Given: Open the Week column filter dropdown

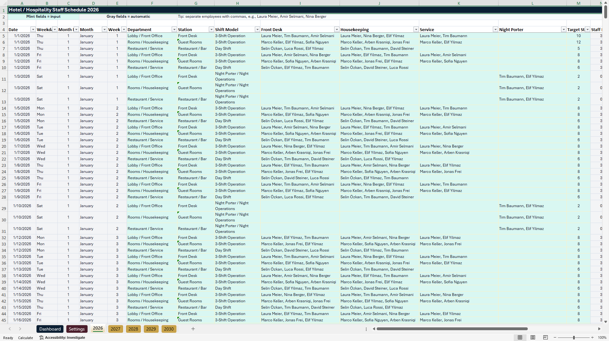Looking at the screenshot, I should [x=124, y=30].
